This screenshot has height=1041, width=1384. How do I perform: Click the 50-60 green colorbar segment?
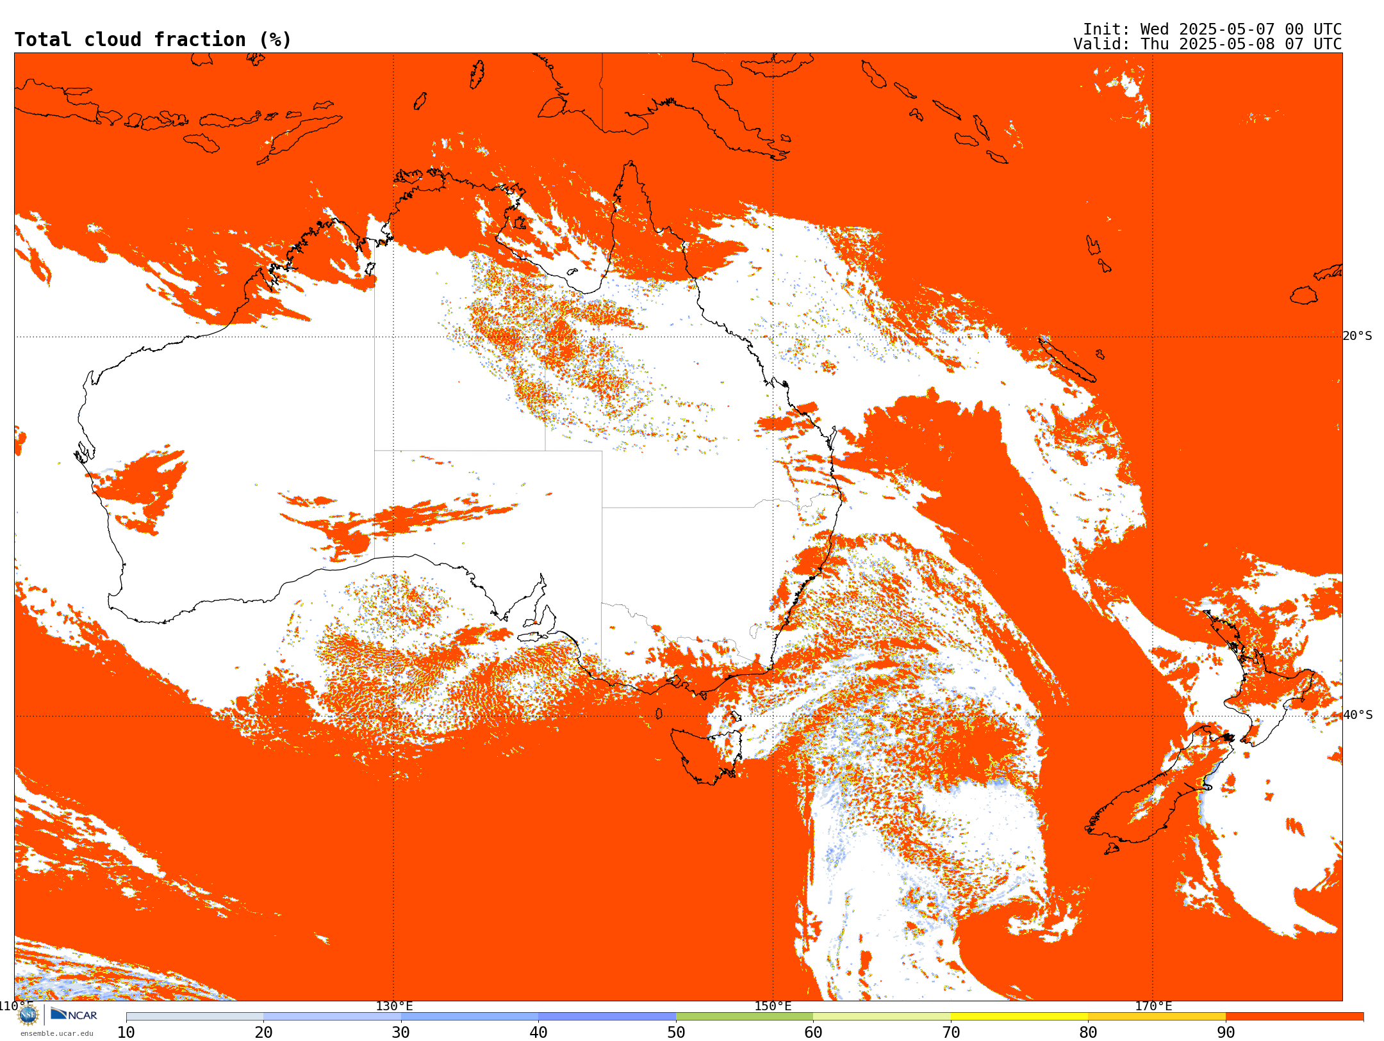(x=745, y=1017)
